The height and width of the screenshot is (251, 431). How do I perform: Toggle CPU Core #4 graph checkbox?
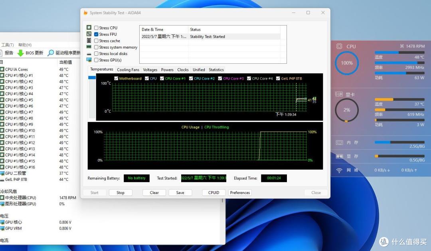249,78
